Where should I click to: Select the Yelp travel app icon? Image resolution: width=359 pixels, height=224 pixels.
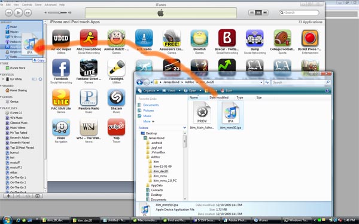pos(116,127)
